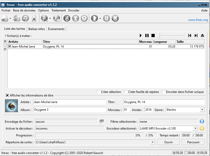The width and height of the screenshot is (210, 156).
Task: Open general settings wrench icon
Action: tap(67, 18)
